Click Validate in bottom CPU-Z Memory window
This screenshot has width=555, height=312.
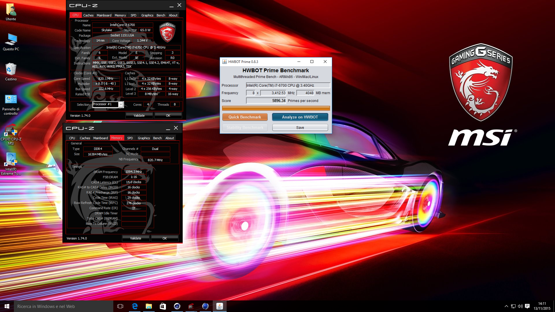pyautogui.click(x=136, y=238)
